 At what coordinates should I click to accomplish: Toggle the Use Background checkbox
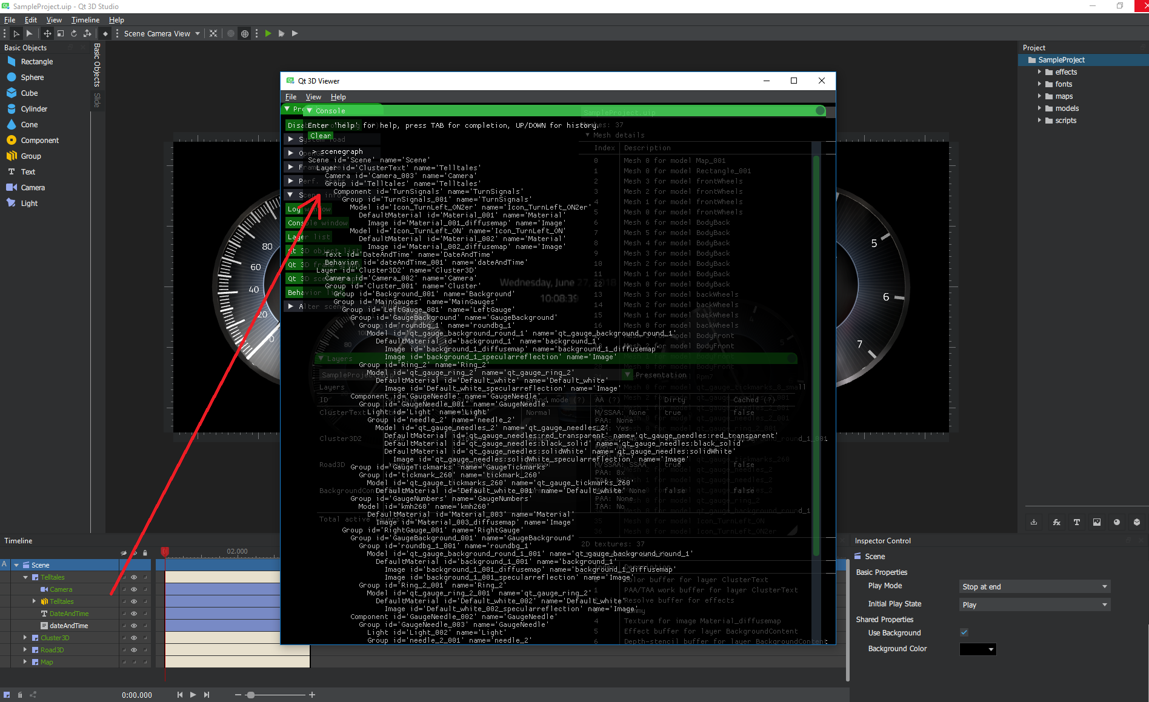(964, 632)
